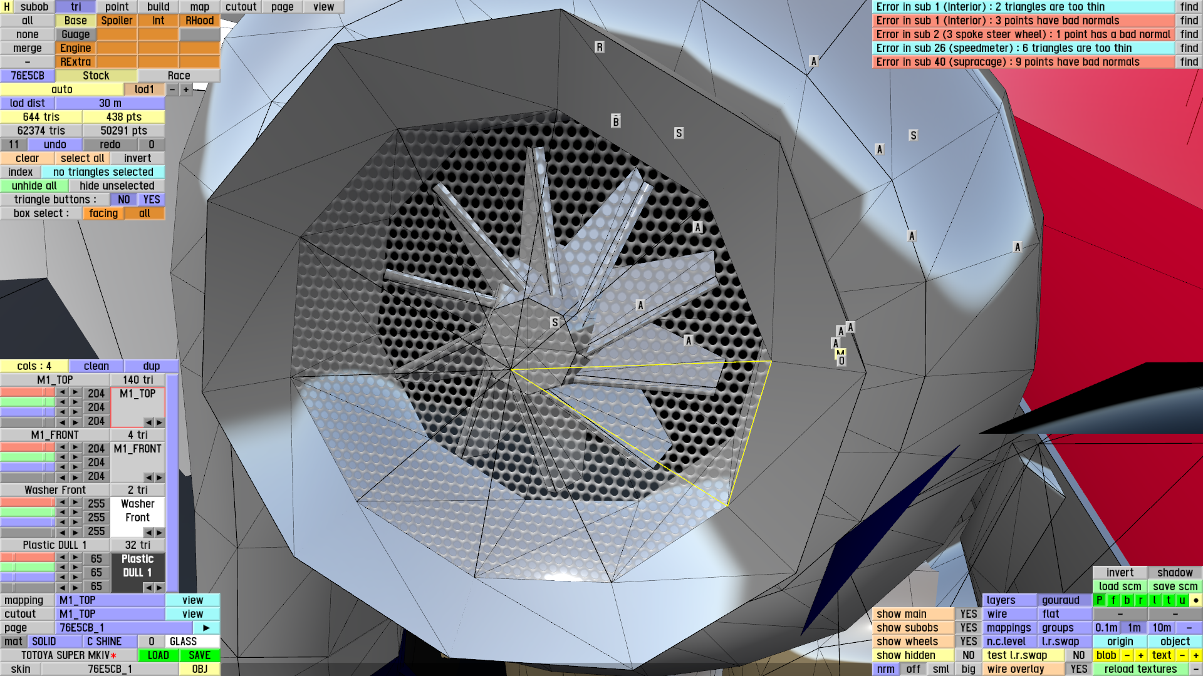Image resolution: width=1203 pixels, height=676 pixels.
Task: Toggle the show hidden NO button
Action: pos(968,655)
